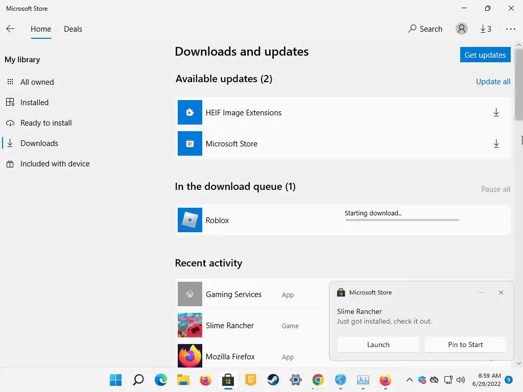Screen dimensions: 523x392
Task: Click the volume tray icon
Action: pyautogui.click(x=461, y=380)
